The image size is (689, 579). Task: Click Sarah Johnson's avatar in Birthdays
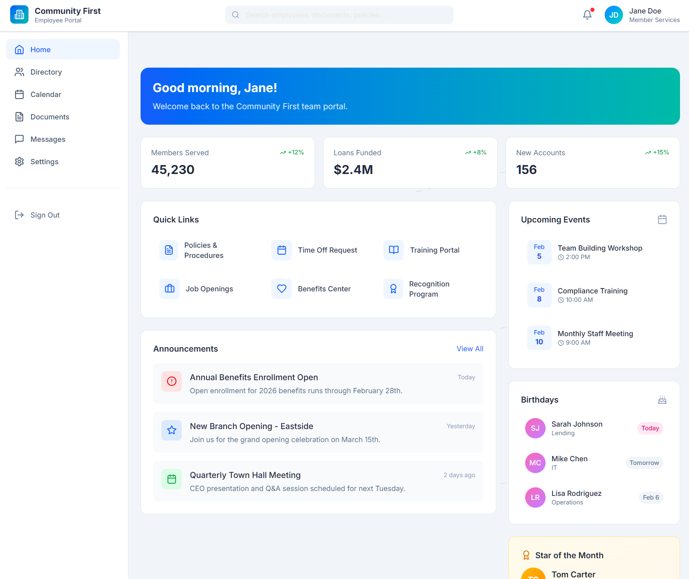(x=535, y=428)
